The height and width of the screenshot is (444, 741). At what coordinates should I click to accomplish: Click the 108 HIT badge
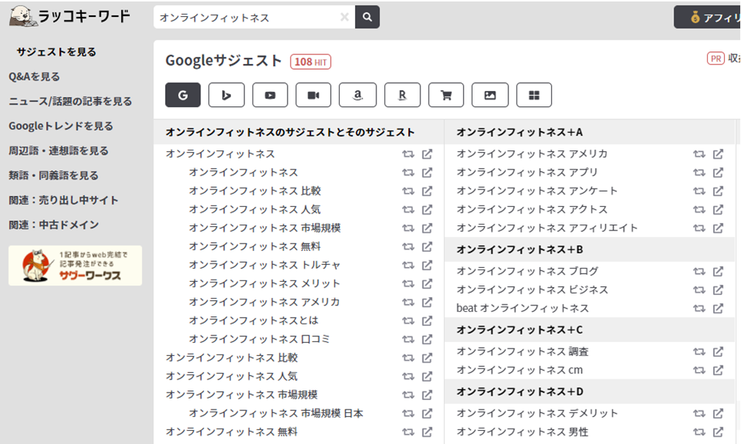tap(310, 62)
